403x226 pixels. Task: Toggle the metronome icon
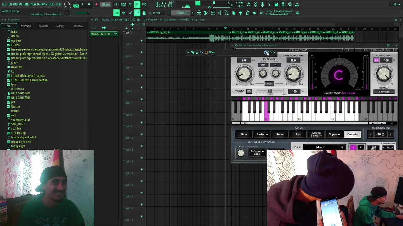pyautogui.click(x=116, y=4)
